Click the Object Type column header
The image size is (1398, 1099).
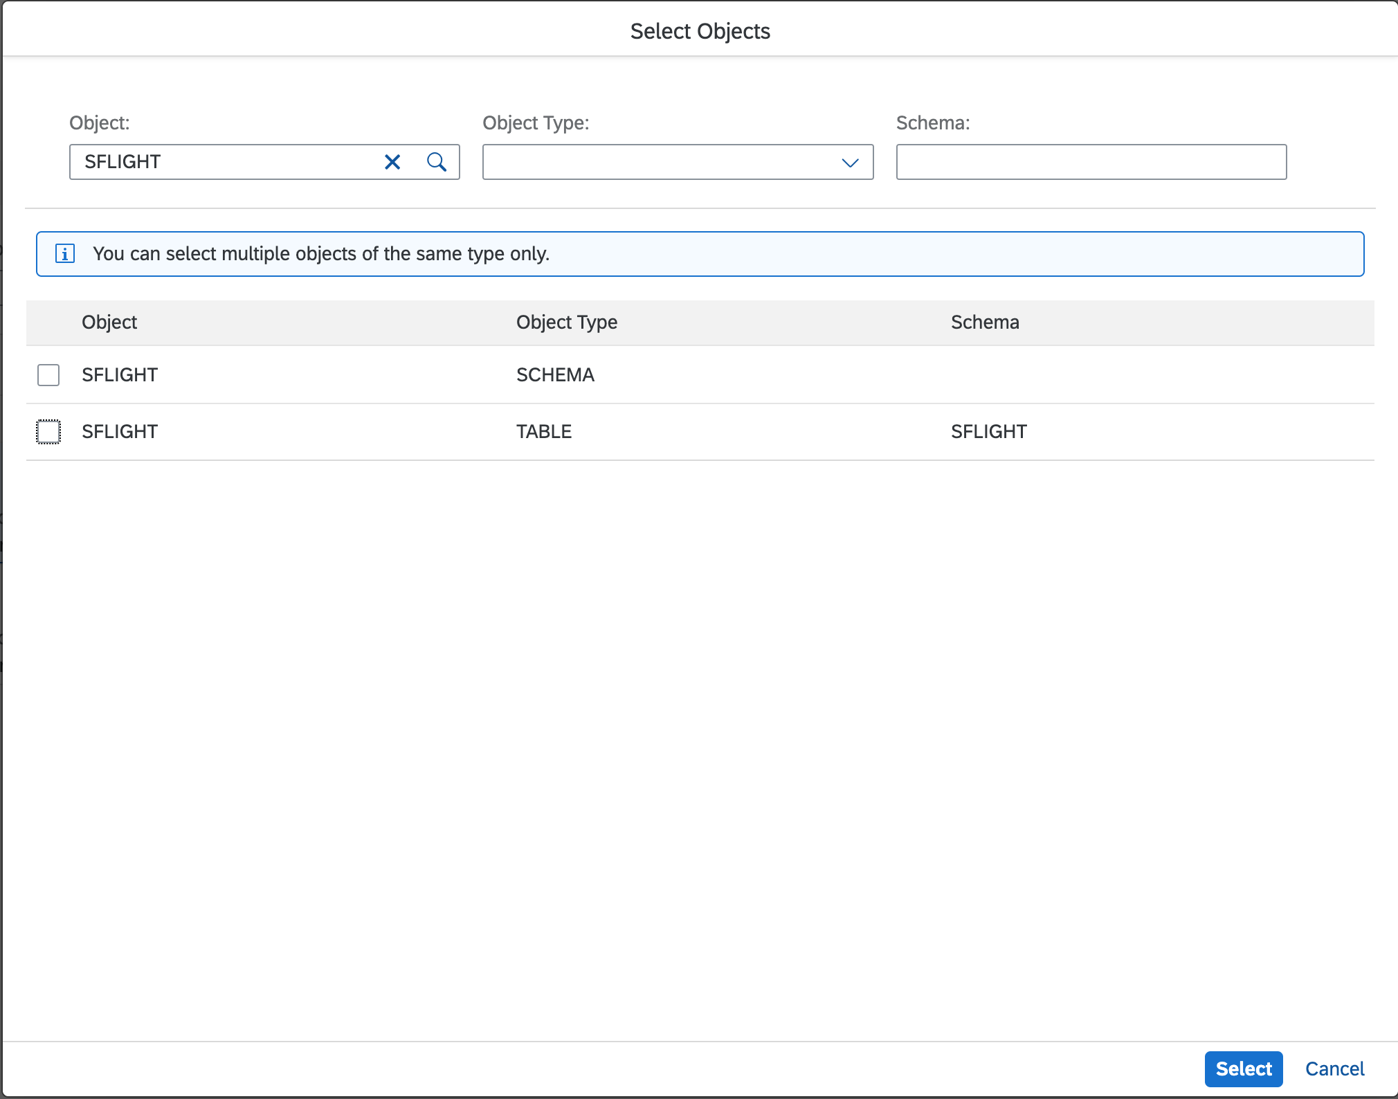click(566, 323)
